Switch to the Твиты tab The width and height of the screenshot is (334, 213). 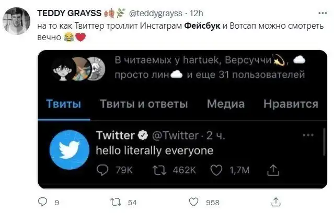(63, 104)
